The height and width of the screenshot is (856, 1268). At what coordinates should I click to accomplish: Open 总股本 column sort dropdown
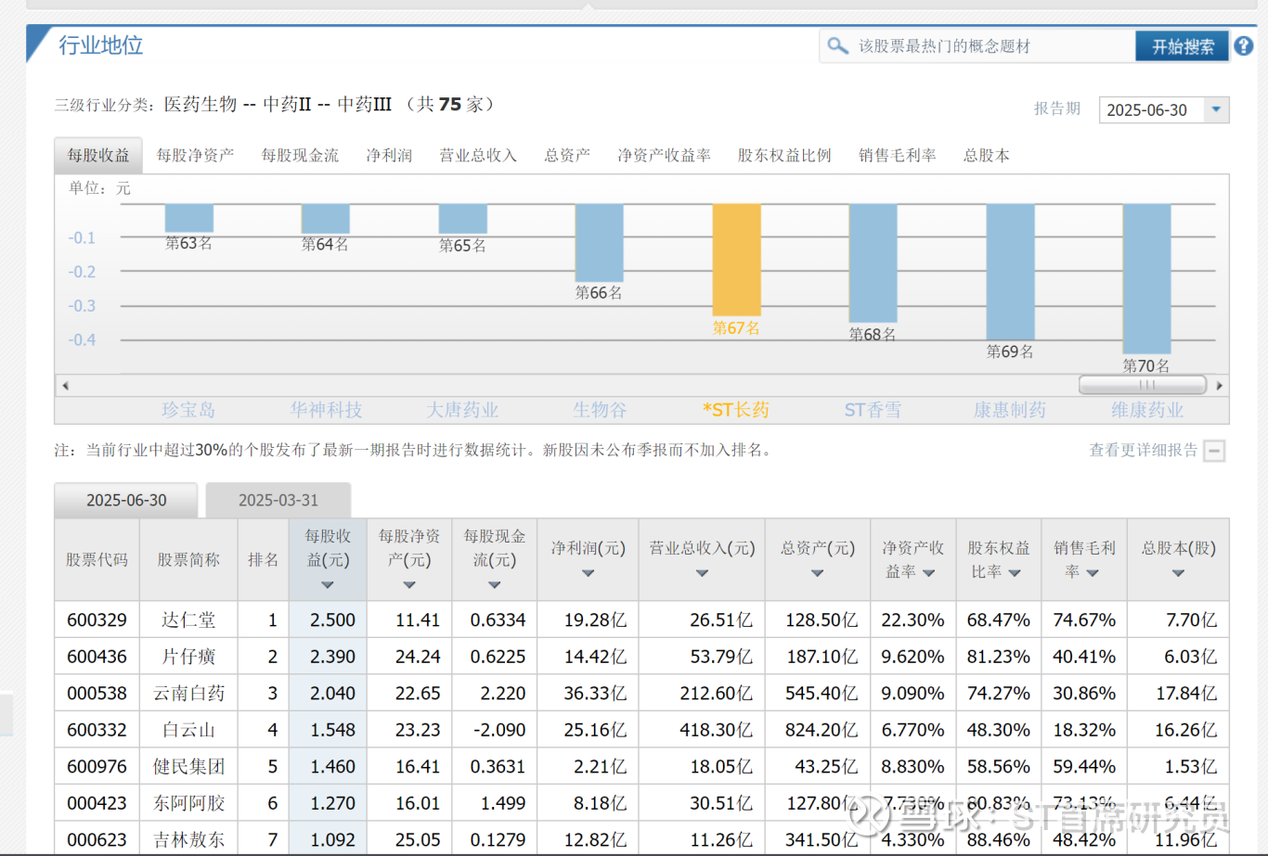click(1178, 573)
